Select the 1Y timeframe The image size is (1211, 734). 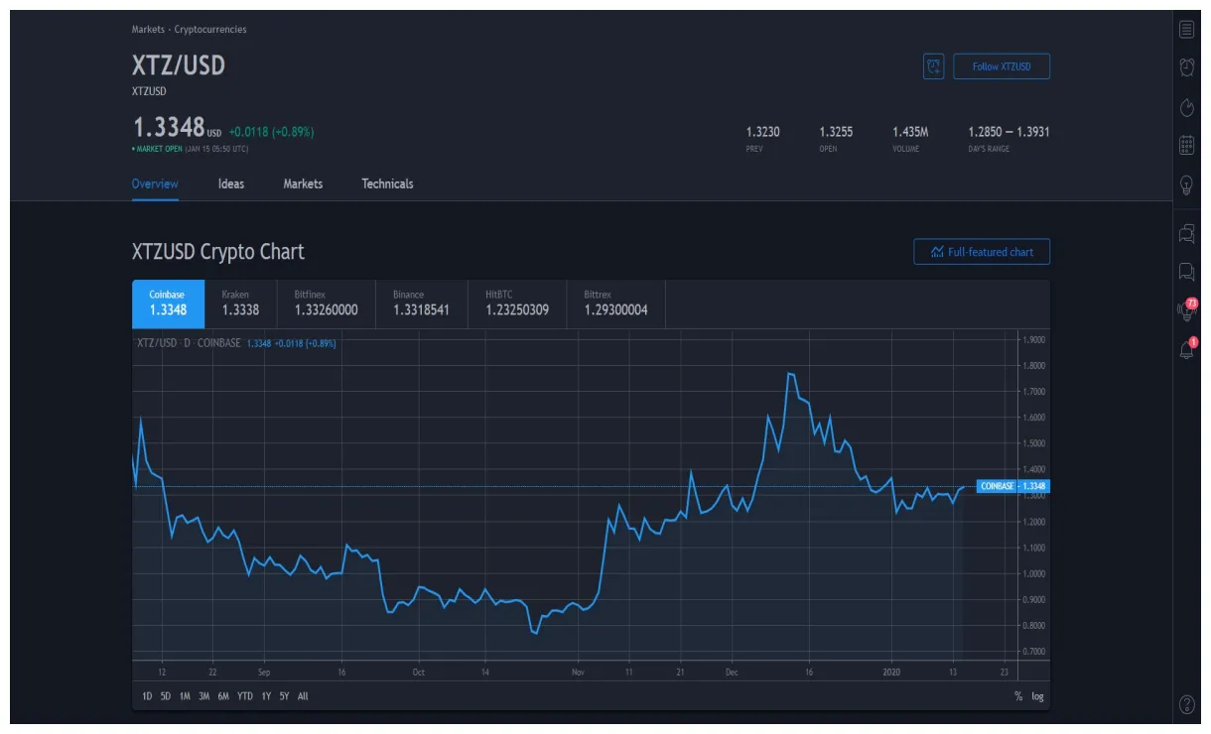[265, 696]
